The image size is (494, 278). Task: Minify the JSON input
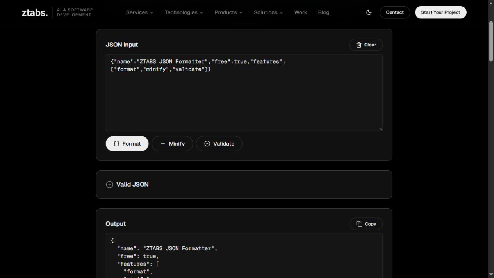[x=172, y=144]
